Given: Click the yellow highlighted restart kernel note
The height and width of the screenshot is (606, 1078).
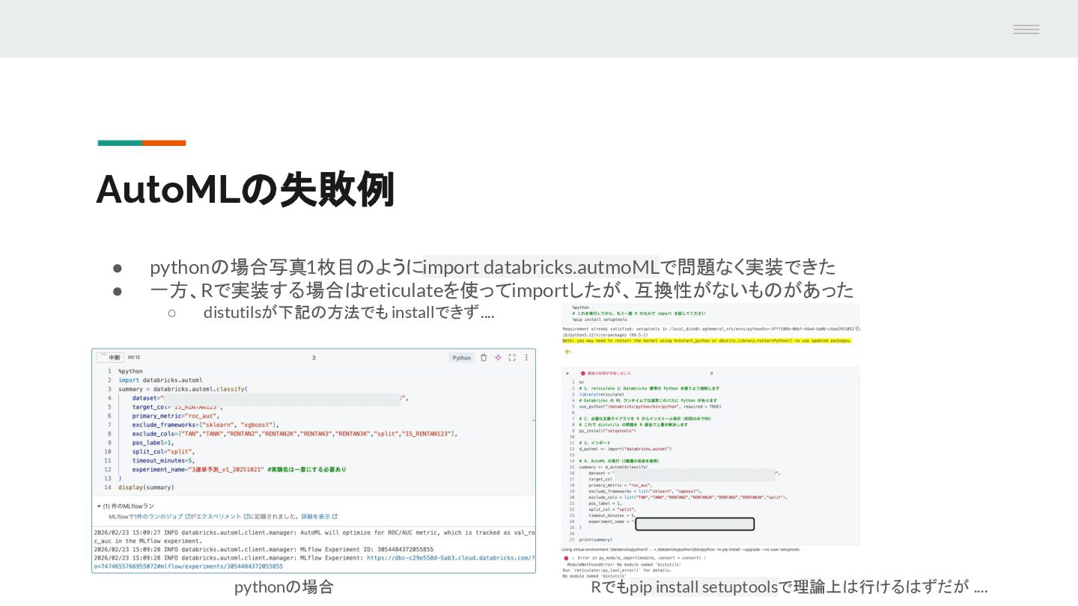Looking at the screenshot, I should pyautogui.click(x=707, y=340).
